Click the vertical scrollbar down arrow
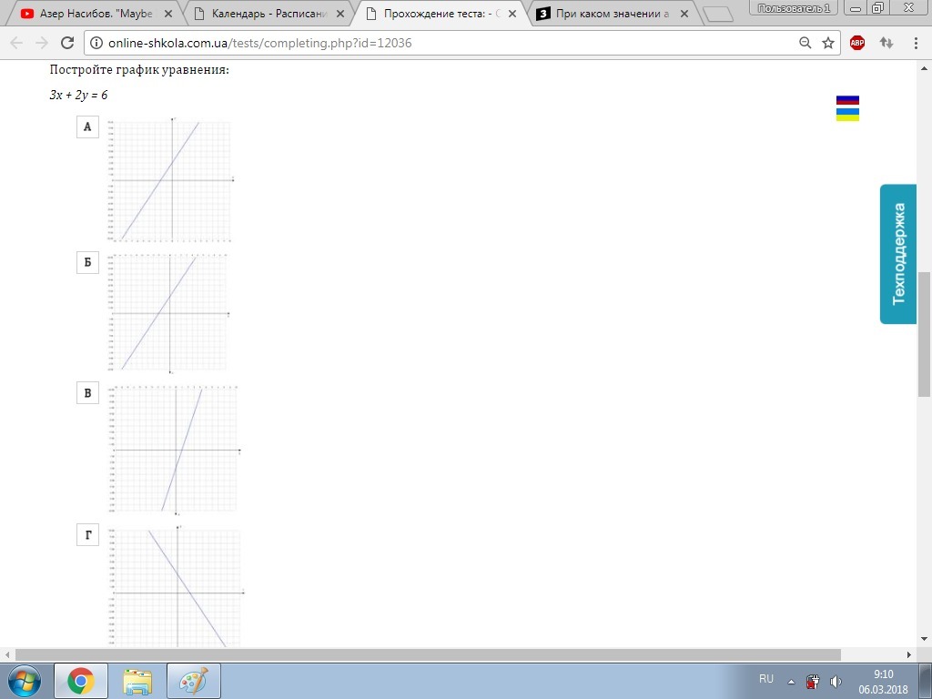Image resolution: width=932 pixels, height=699 pixels. 925,640
